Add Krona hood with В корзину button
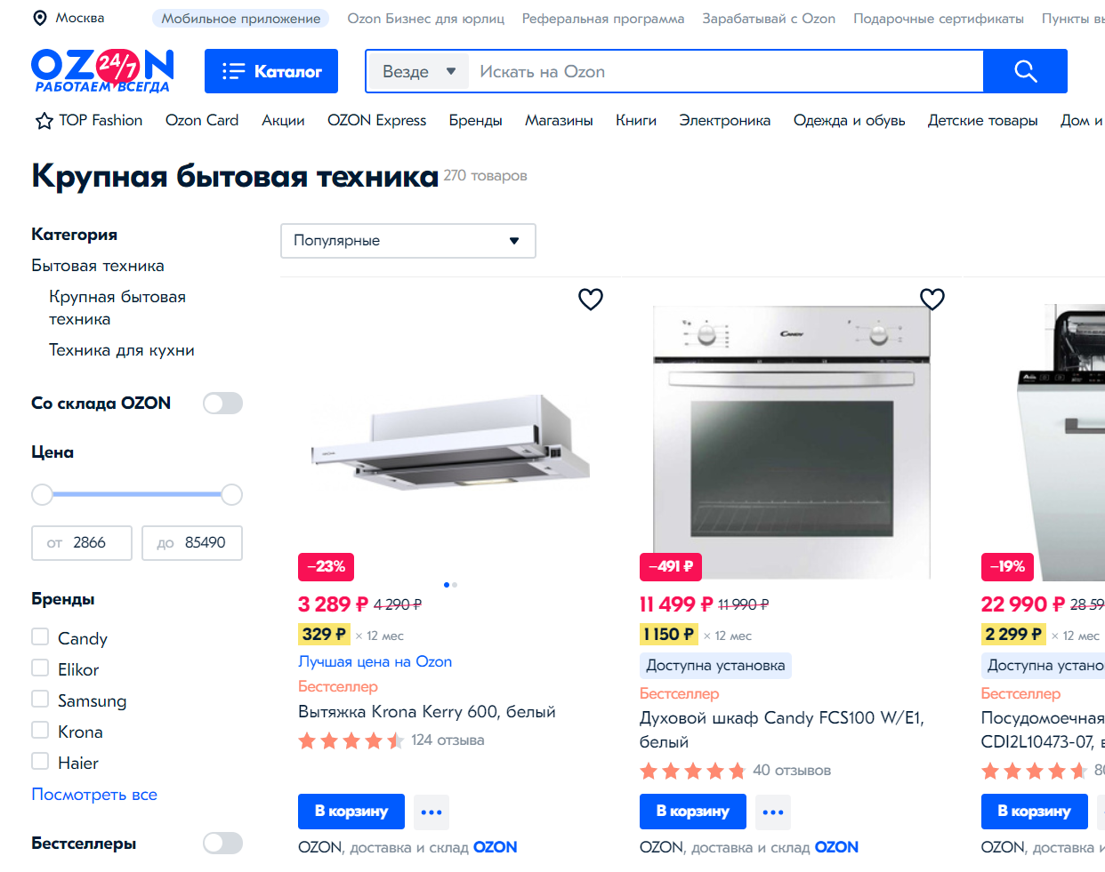 click(x=351, y=812)
